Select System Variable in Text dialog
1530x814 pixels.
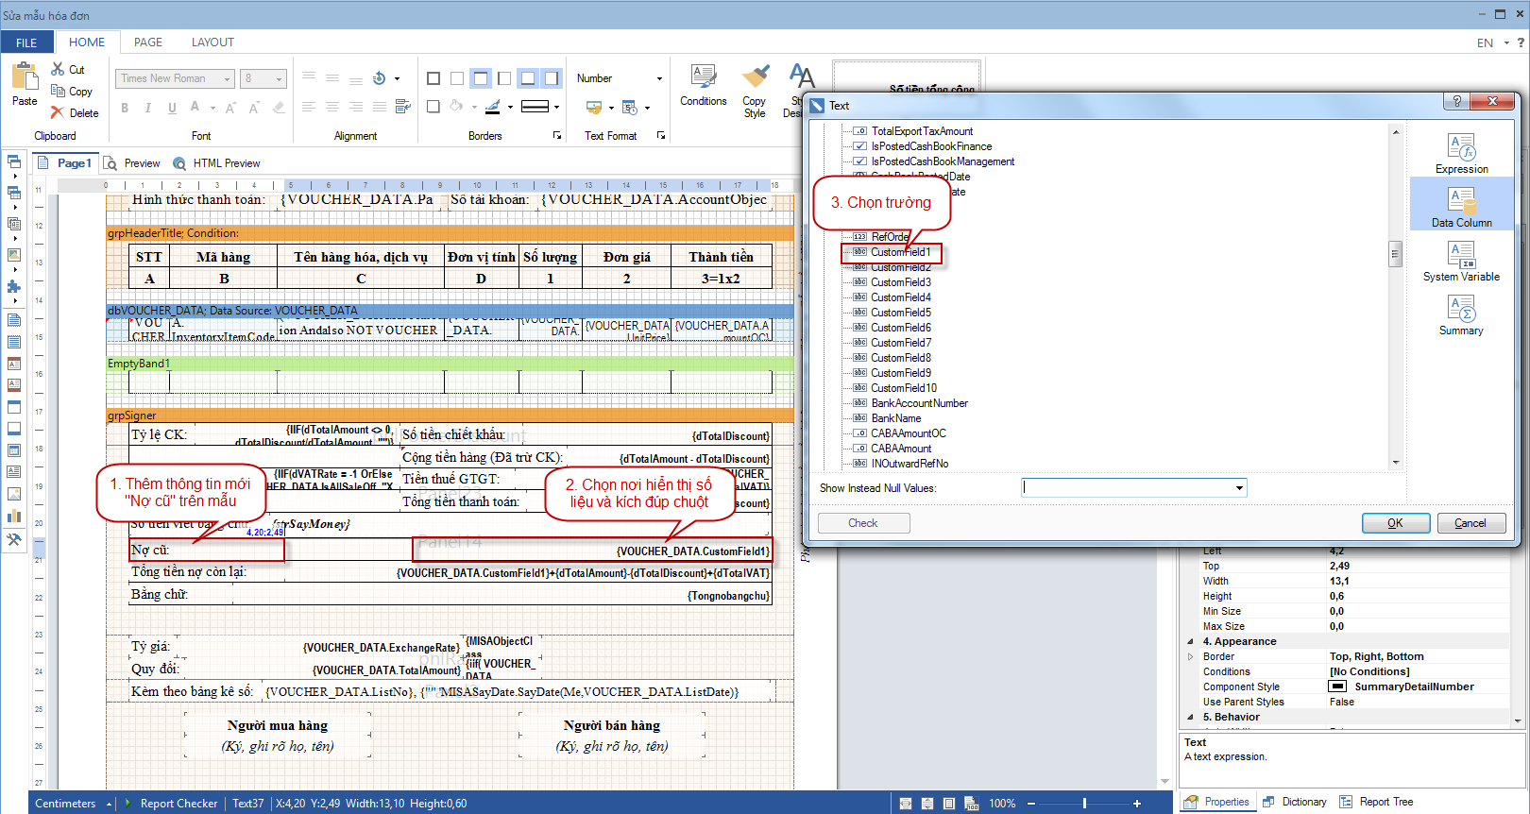[x=1461, y=261]
